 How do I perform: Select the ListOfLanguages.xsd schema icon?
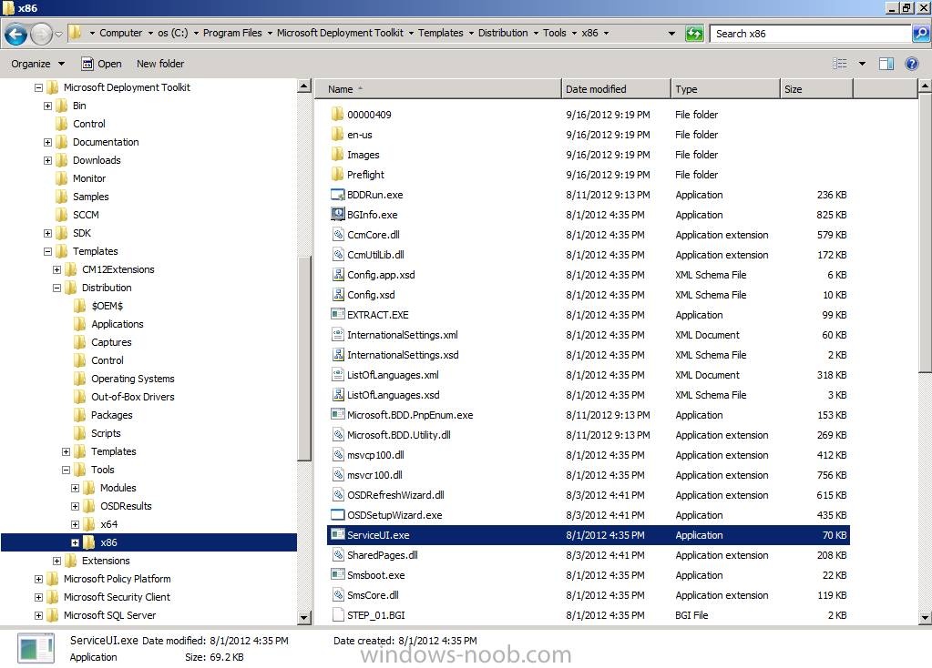pos(338,395)
